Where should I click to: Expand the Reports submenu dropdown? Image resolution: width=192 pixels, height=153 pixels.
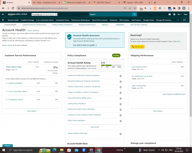click(106, 24)
